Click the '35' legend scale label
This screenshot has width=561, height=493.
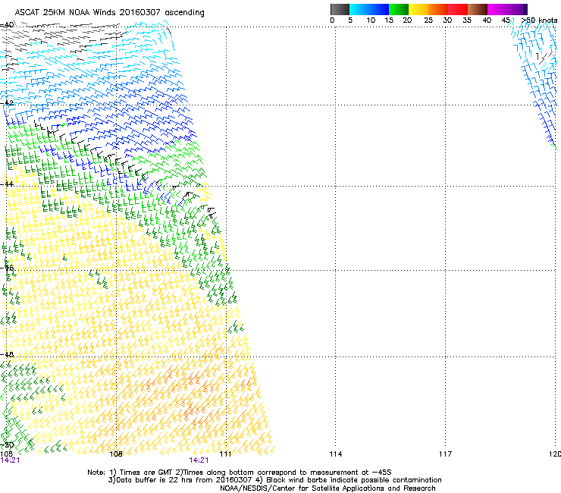coord(467,20)
